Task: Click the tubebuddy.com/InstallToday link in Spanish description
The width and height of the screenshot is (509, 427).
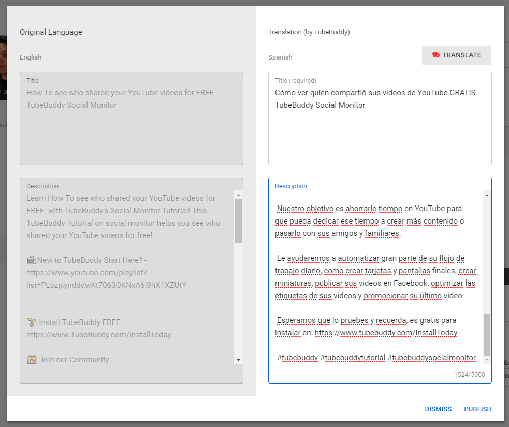Action: (x=386, y=333)
